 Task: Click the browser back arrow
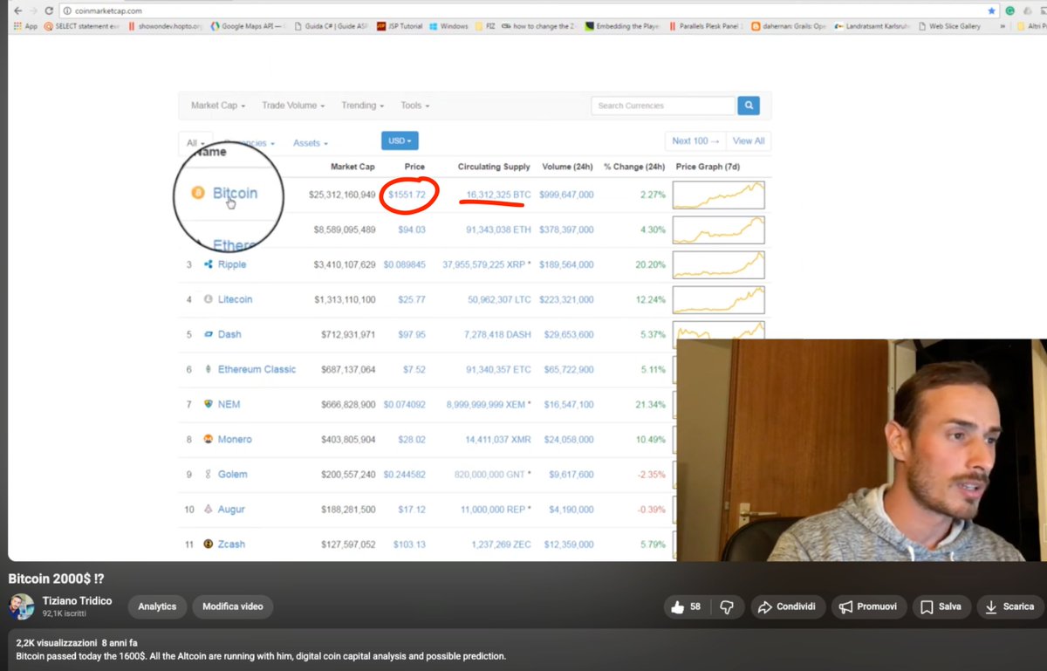18,11
